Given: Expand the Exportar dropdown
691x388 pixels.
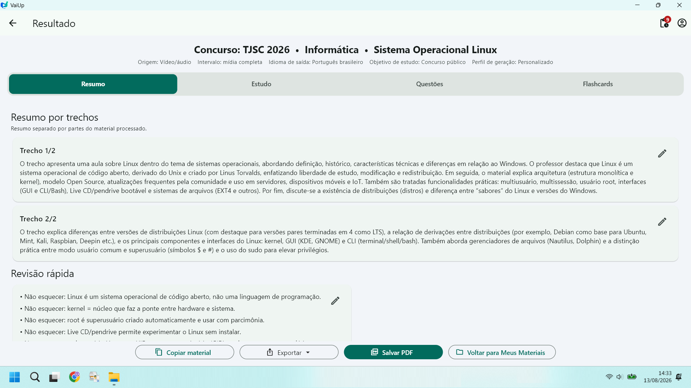Looking at the screenshot, I should pyautogui.click(x=289, y=352).
